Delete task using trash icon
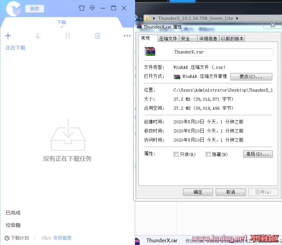Screen dimensions: 282x245 [97, 36]
